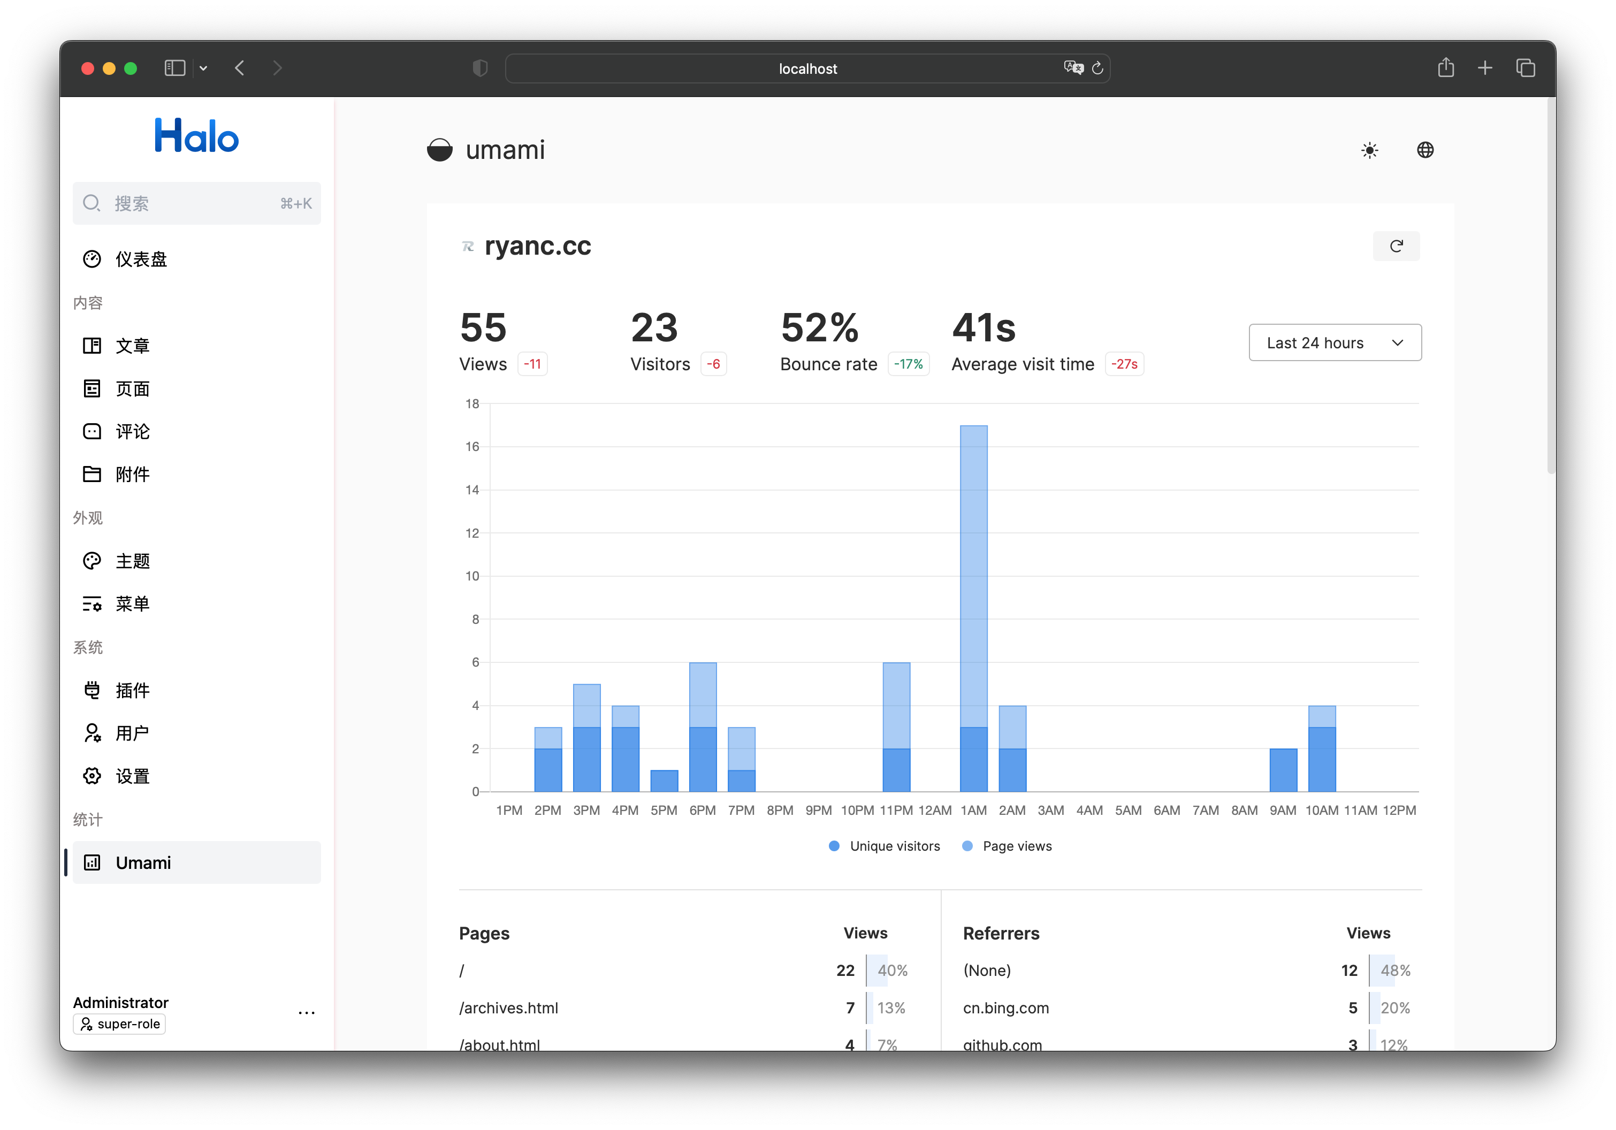Select the Umami statistics menu item
Screen dimensions: 1616x1130
pyautogui.click(x=143, y=862)
